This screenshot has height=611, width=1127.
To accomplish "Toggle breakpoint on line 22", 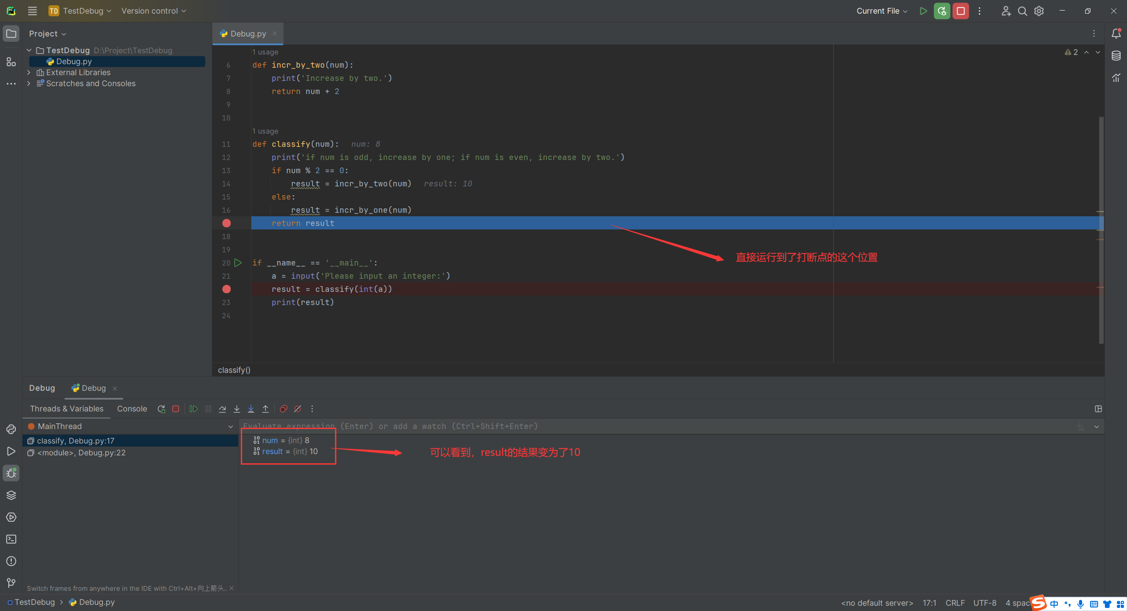I will pyautogui.click(x=227, y=289).
